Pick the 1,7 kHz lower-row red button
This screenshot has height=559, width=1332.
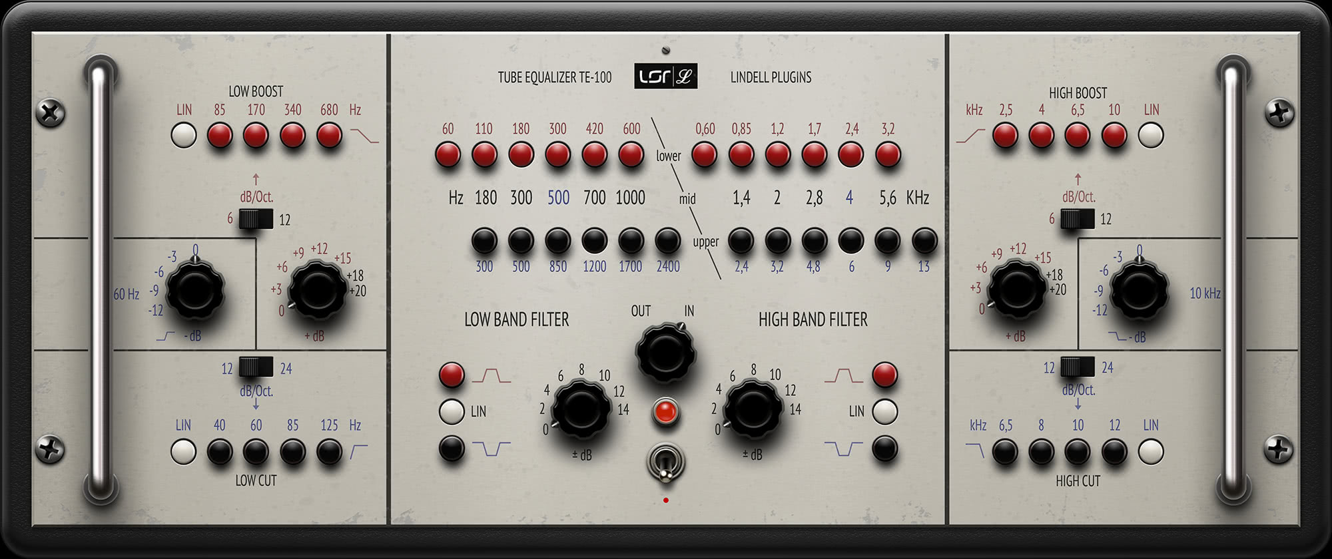(815, 155)
